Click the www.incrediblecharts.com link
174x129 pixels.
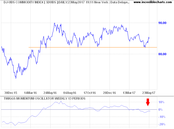[153, 2]
